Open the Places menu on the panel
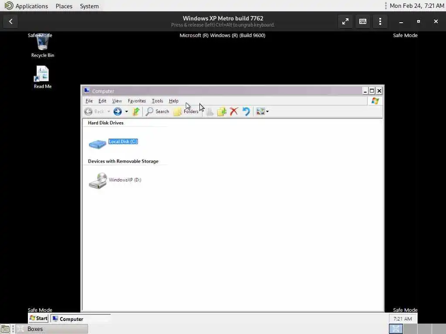This screenshot has width=446, height=334. point(64,6)
